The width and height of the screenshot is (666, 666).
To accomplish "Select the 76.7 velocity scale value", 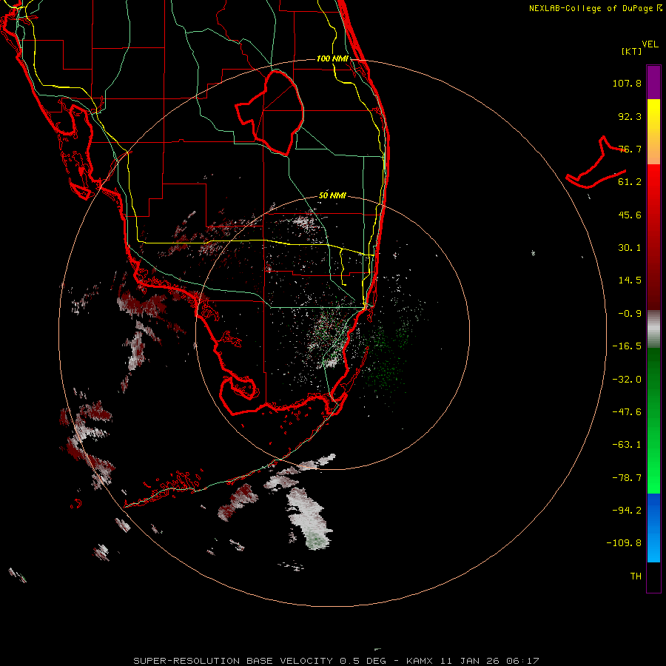I will click(x=630, y=149).
